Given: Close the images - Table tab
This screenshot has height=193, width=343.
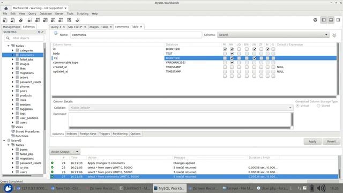Looking at the screenshot, I should 111,27.
